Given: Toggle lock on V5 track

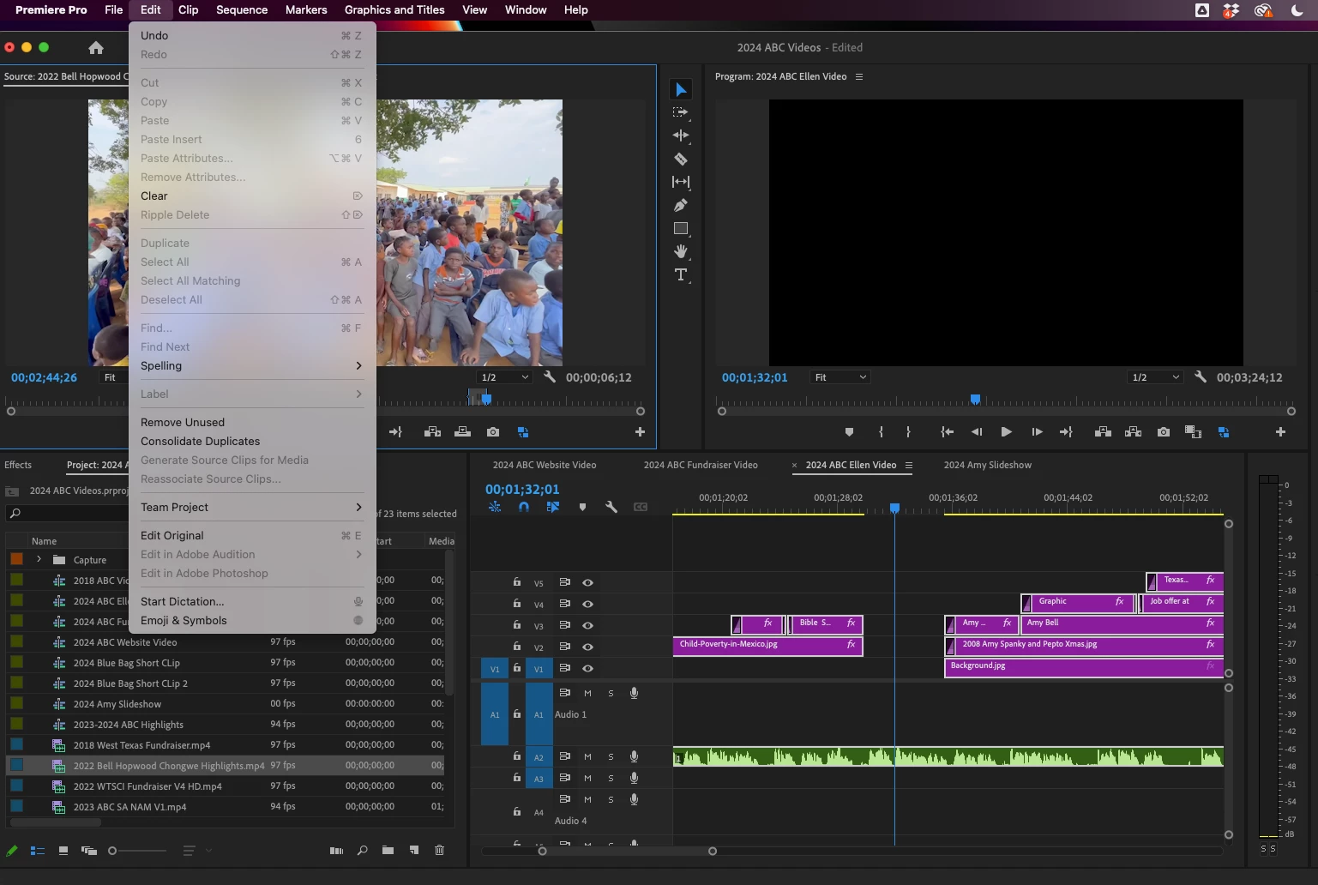Looking at the screenshot, I should [x=517, y=582].
